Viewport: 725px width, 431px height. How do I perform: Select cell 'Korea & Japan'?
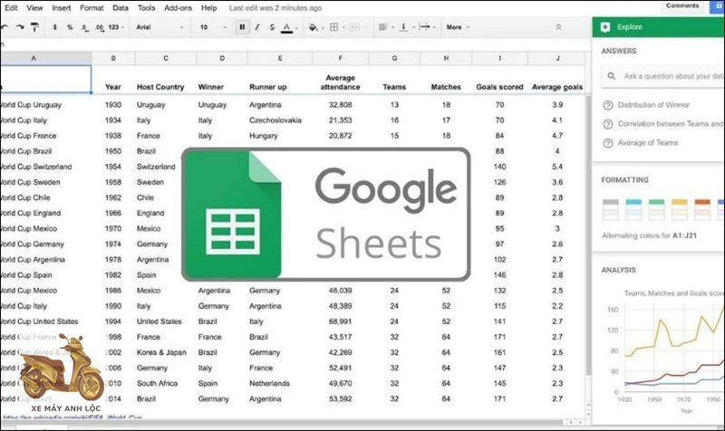161,352
